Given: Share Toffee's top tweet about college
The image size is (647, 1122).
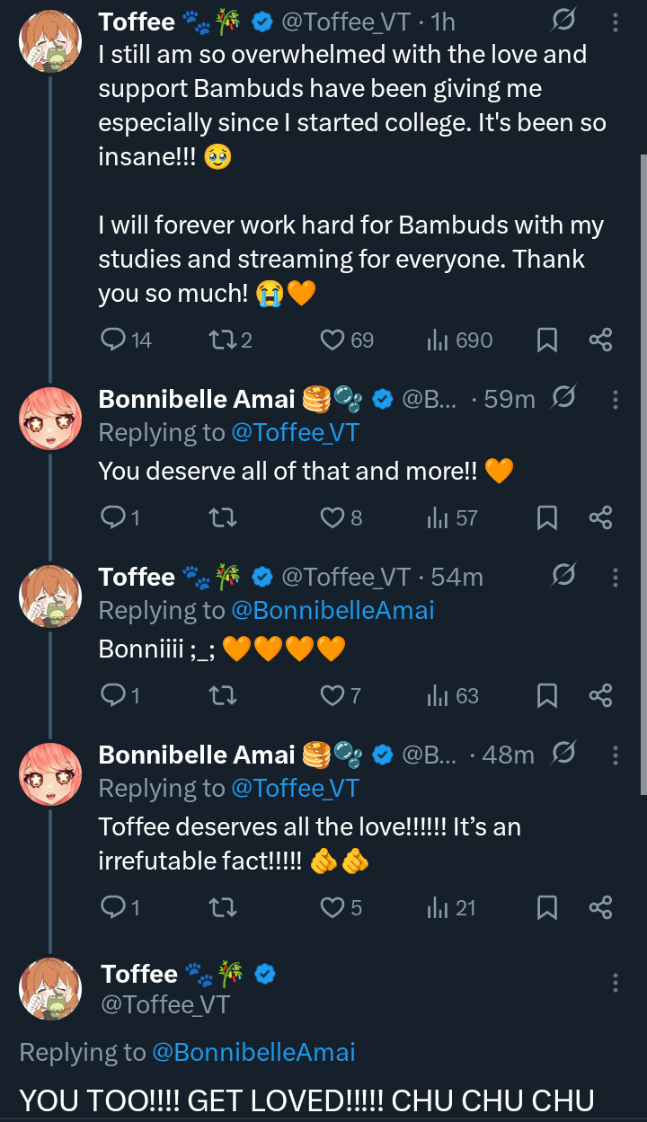Looking at the screenshot, I should point(600,340).
